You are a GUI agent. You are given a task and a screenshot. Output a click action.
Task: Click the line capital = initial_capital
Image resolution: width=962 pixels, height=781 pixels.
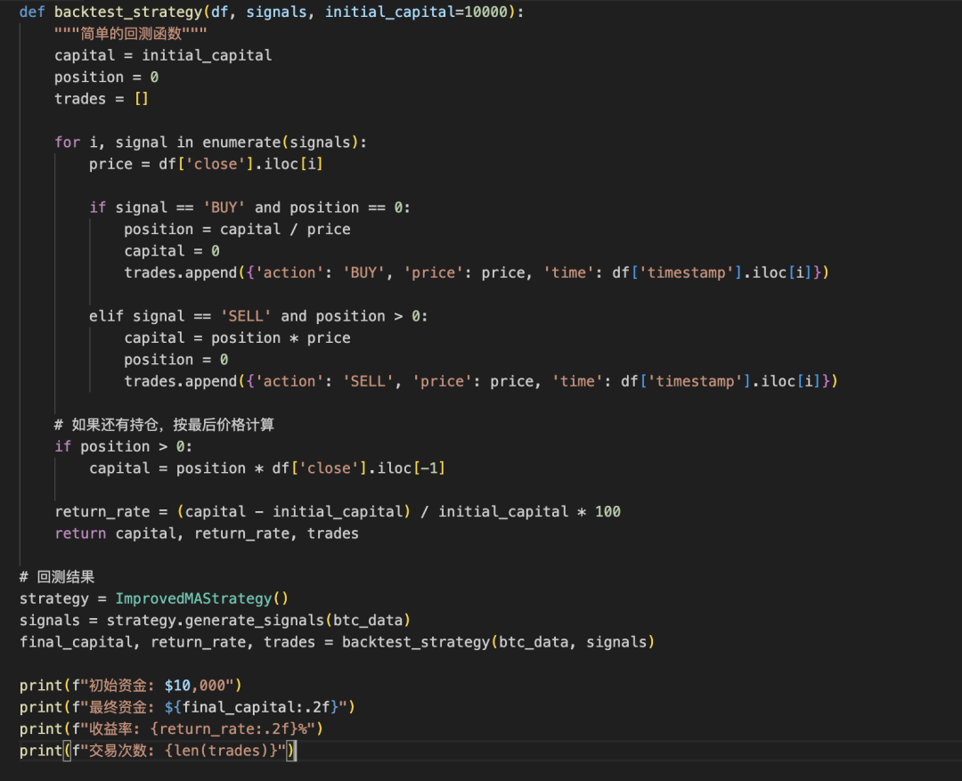(163, 55)
